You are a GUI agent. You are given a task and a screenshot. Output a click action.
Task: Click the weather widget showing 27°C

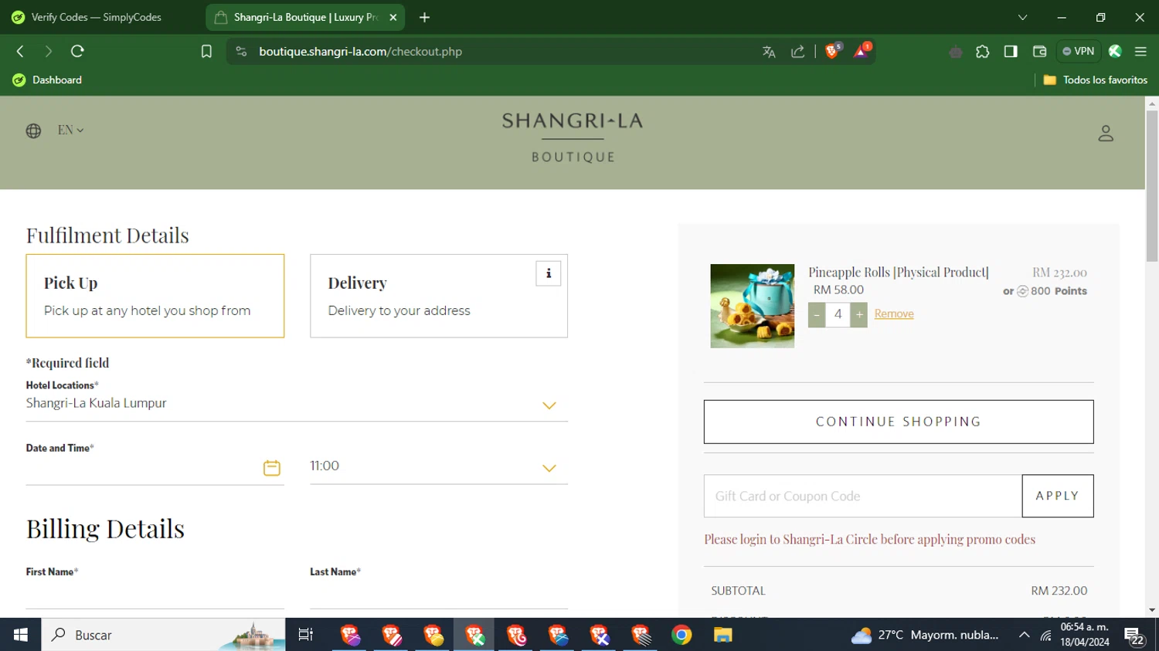(x=925, y=635)
